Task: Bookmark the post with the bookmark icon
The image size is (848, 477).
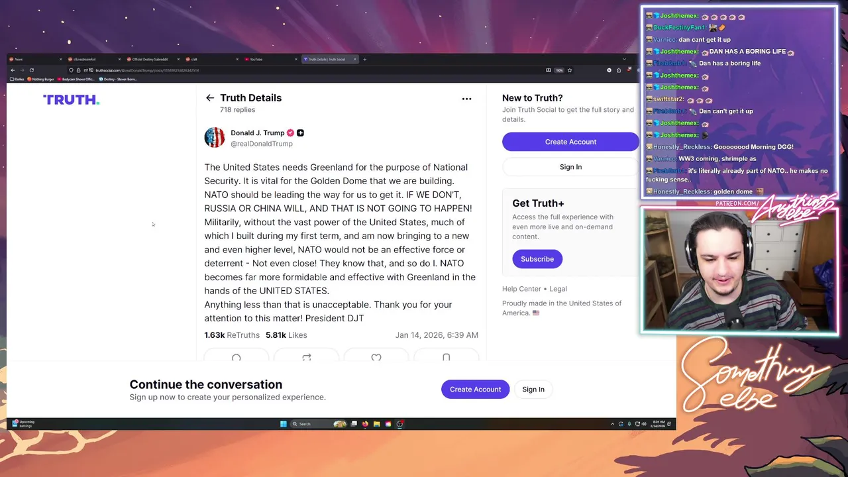Action: (x=446, y=357)
